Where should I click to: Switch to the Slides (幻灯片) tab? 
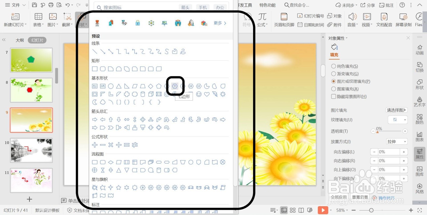click(37, 40)
